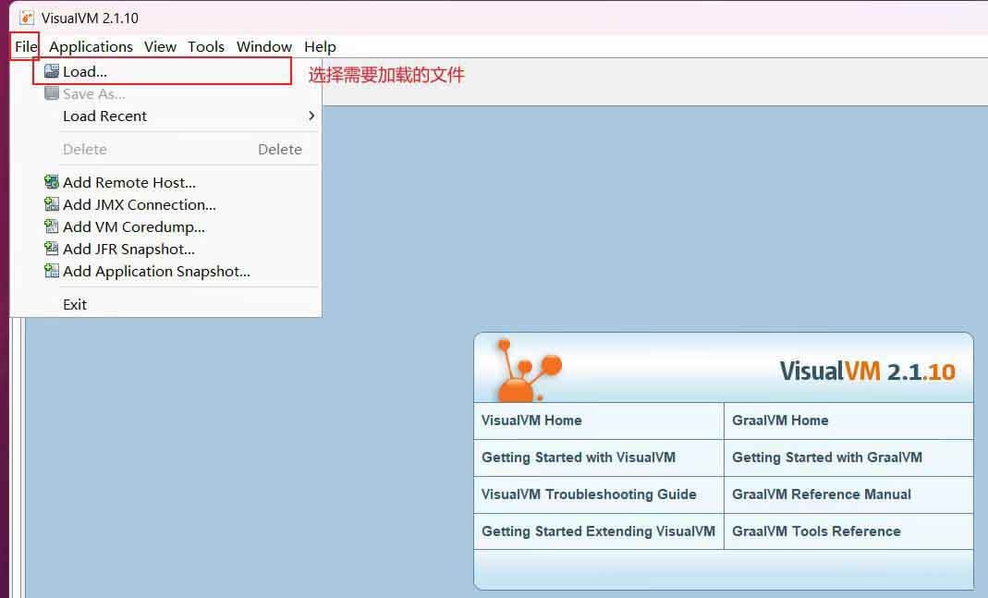The width and height of the screenshot is (988, 598).
Task: Open the Applications menu
Action: coord(91,46)
